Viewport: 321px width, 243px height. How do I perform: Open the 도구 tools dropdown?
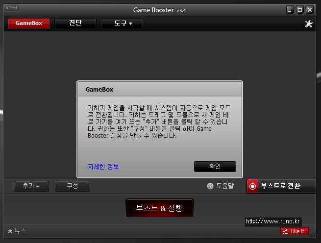122,24
